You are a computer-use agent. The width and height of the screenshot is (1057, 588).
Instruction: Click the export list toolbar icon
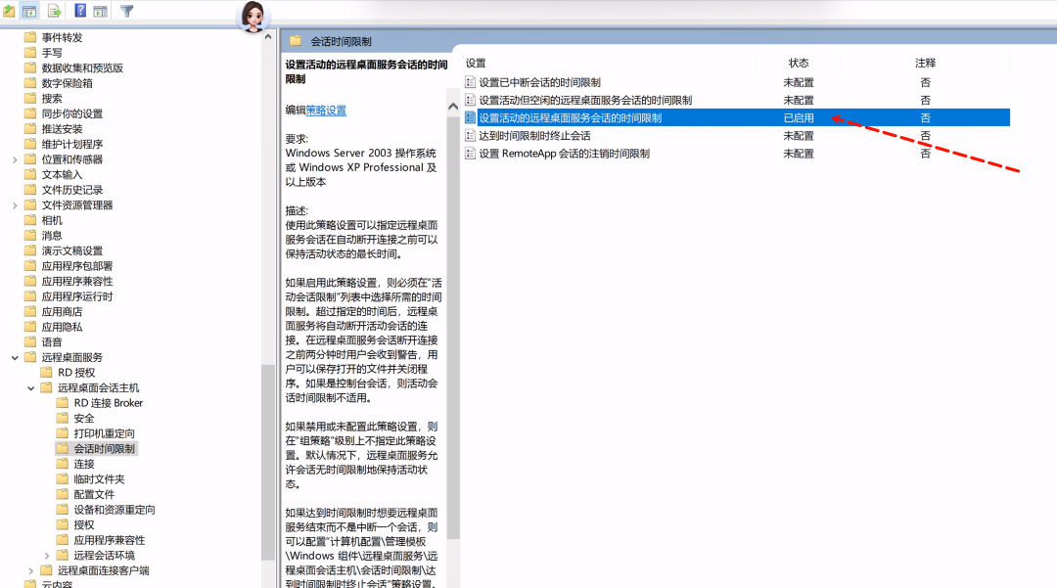[x=54, y=11]
